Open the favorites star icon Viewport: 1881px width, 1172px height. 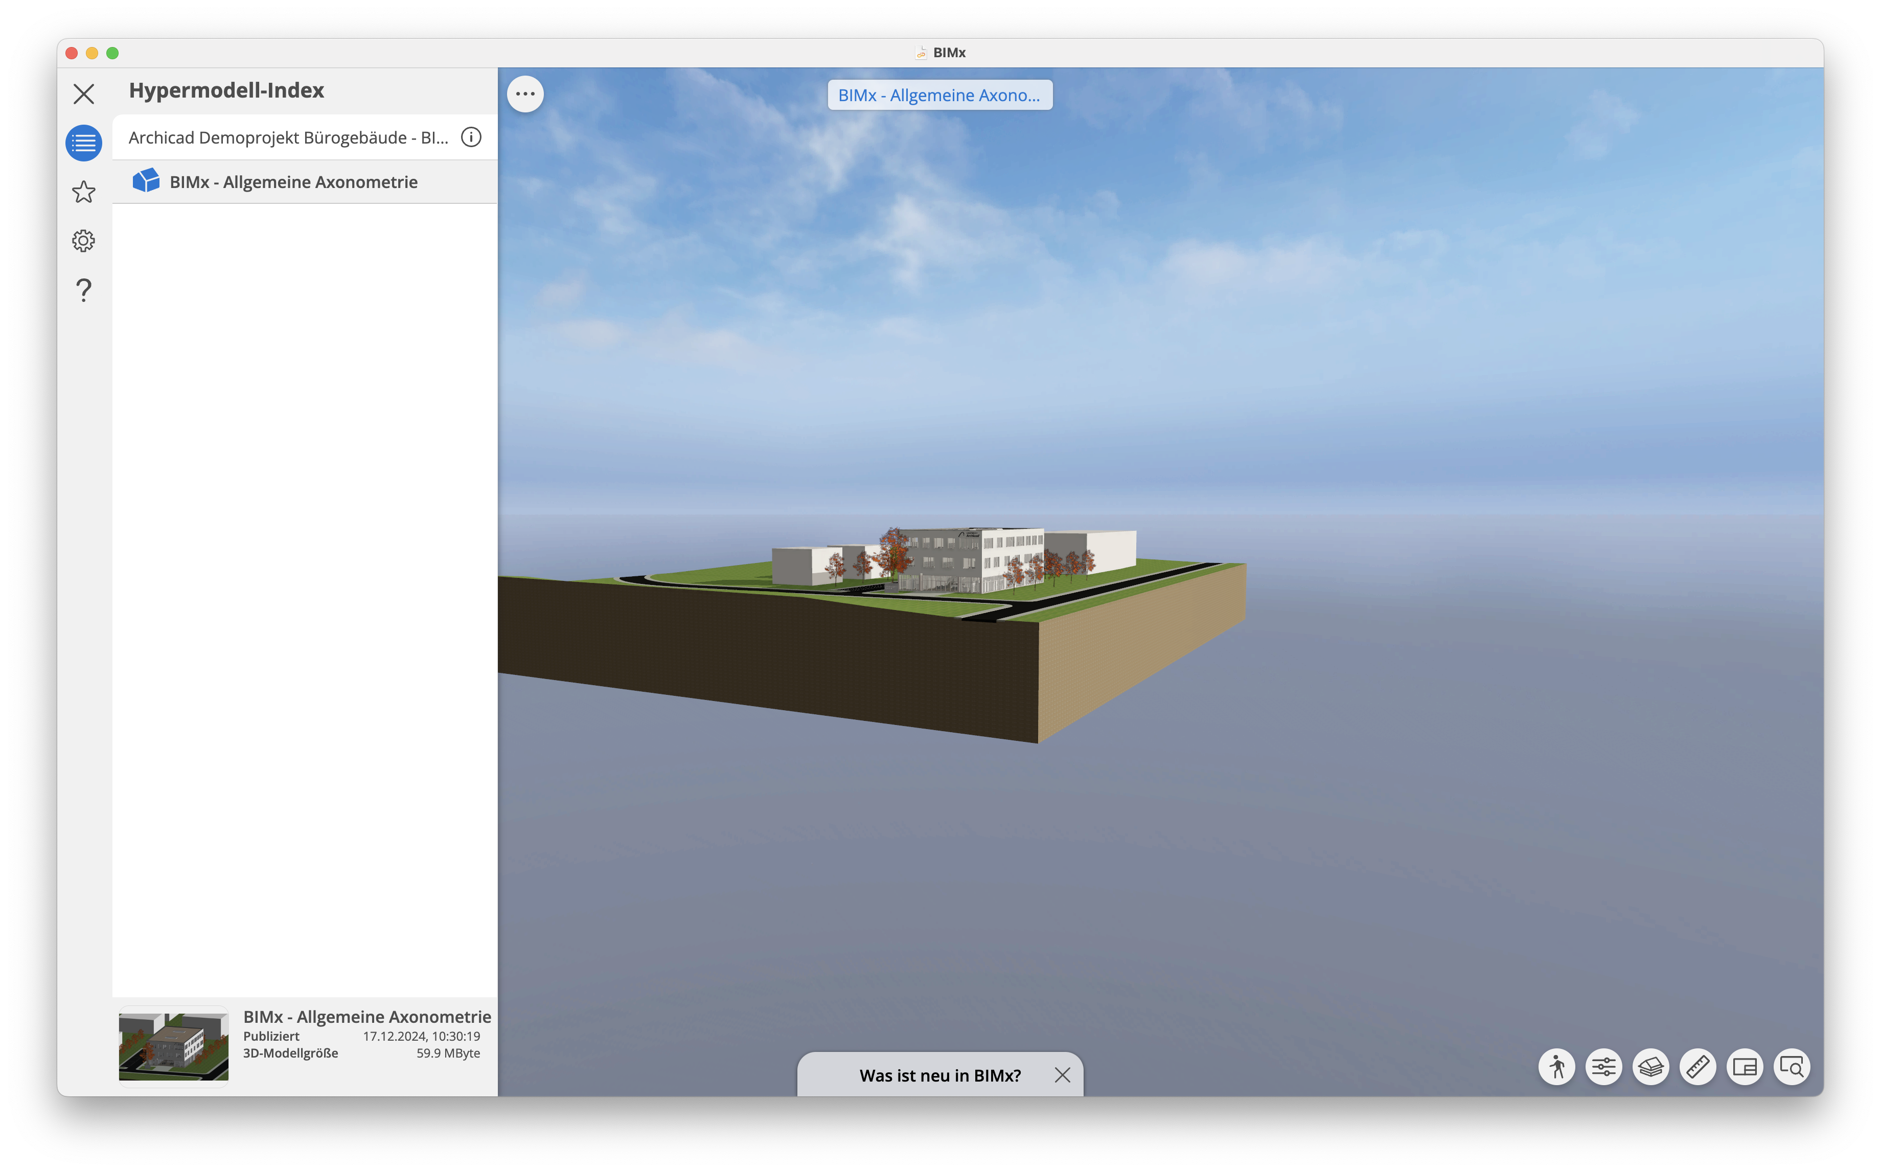point(84,192)
